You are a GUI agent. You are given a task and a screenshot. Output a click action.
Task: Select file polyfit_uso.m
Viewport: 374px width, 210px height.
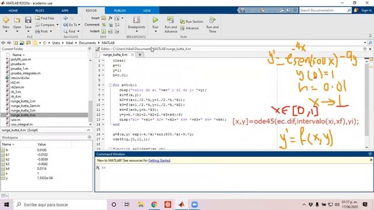[x=21, y=60]
